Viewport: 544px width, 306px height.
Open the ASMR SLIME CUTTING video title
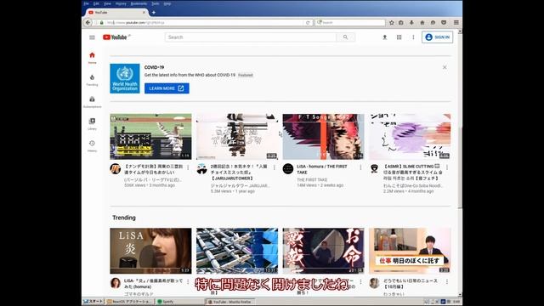413,172
